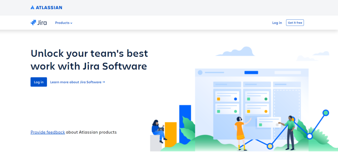The height and width of the screenshot is (162, 338).
Task: Click the blue Log in button below the headline
Action: pos(39,82)
